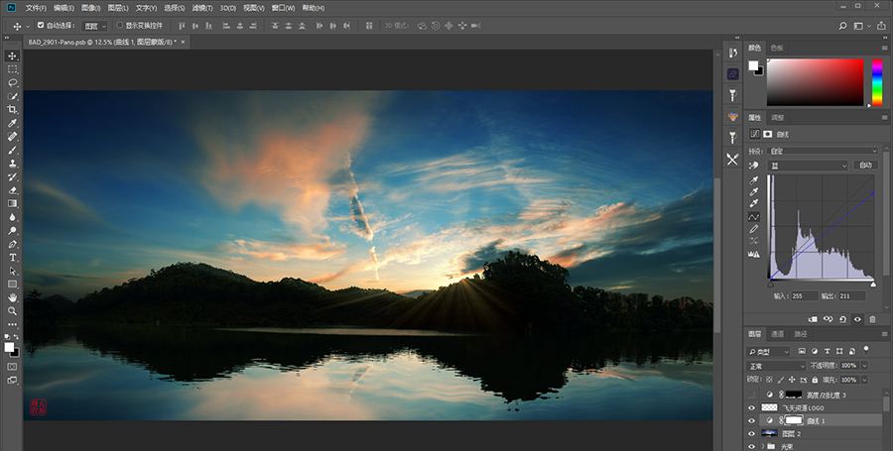Open the search icon in options bar
The height and width of the screenshot is (451, 893).
click(842, 26)
